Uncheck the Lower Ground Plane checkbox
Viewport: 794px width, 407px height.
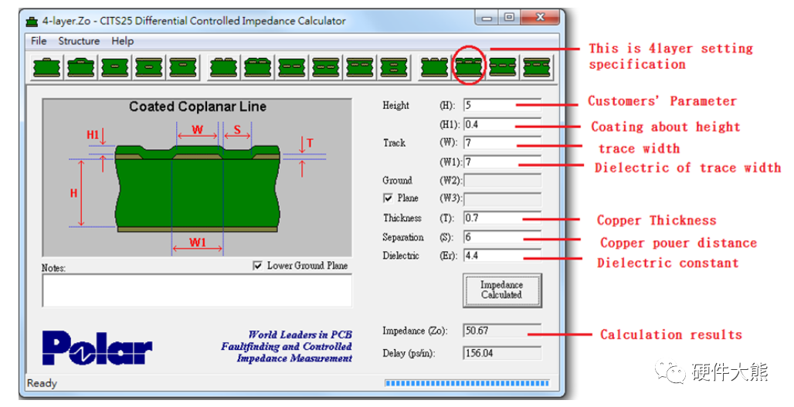[x=258, y=266]
